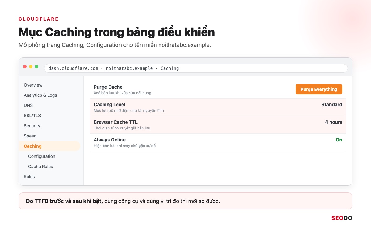The height and width of the screenshot is (228, 371).
Task: Click the Standard caching level value
Action: 332,105
